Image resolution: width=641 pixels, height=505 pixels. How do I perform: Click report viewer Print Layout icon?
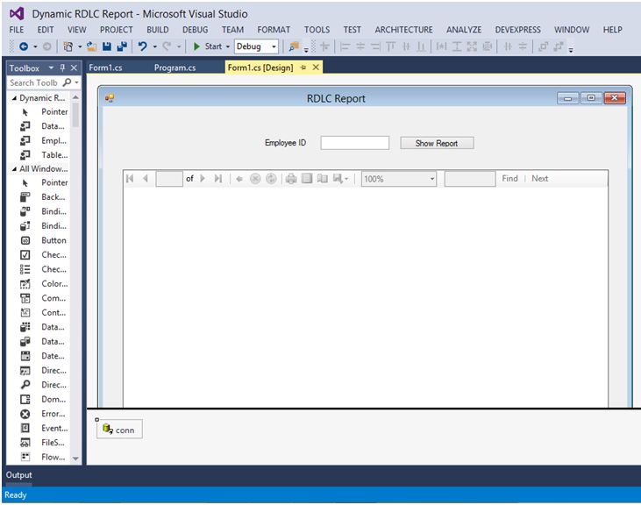[307, 179]
